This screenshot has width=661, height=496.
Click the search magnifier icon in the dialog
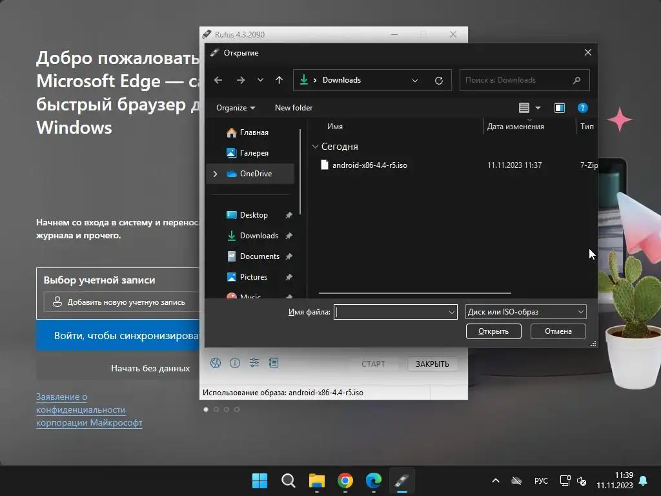coord(576,80)
